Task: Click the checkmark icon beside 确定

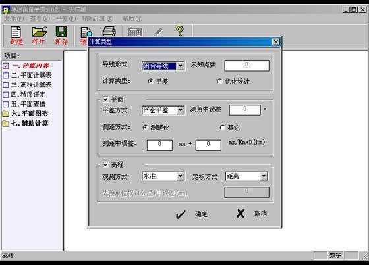Action: [x=181, y=214]
